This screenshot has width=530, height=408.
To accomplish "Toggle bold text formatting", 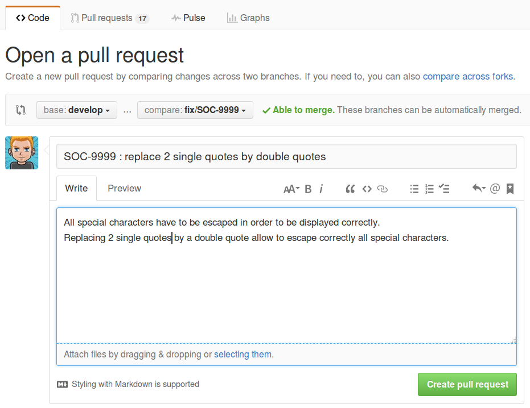I will click(307, 189).
